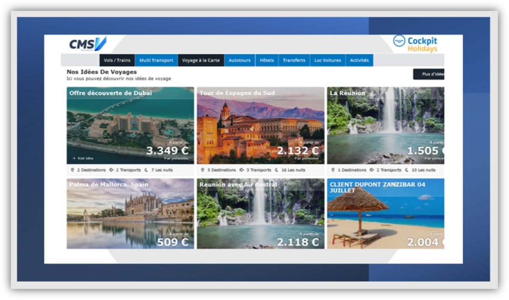Select the Transferts tab
Image resolution: width=509 pixels, height=300 pixels.
pyautogui.click(x=294, y=60)
